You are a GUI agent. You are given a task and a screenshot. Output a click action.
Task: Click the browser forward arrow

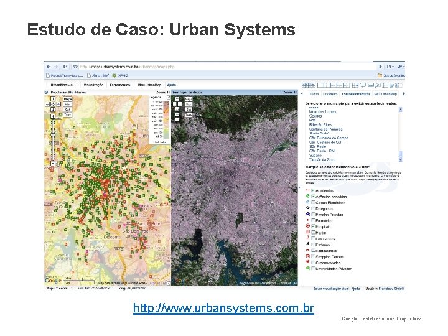tap(56, 67)
